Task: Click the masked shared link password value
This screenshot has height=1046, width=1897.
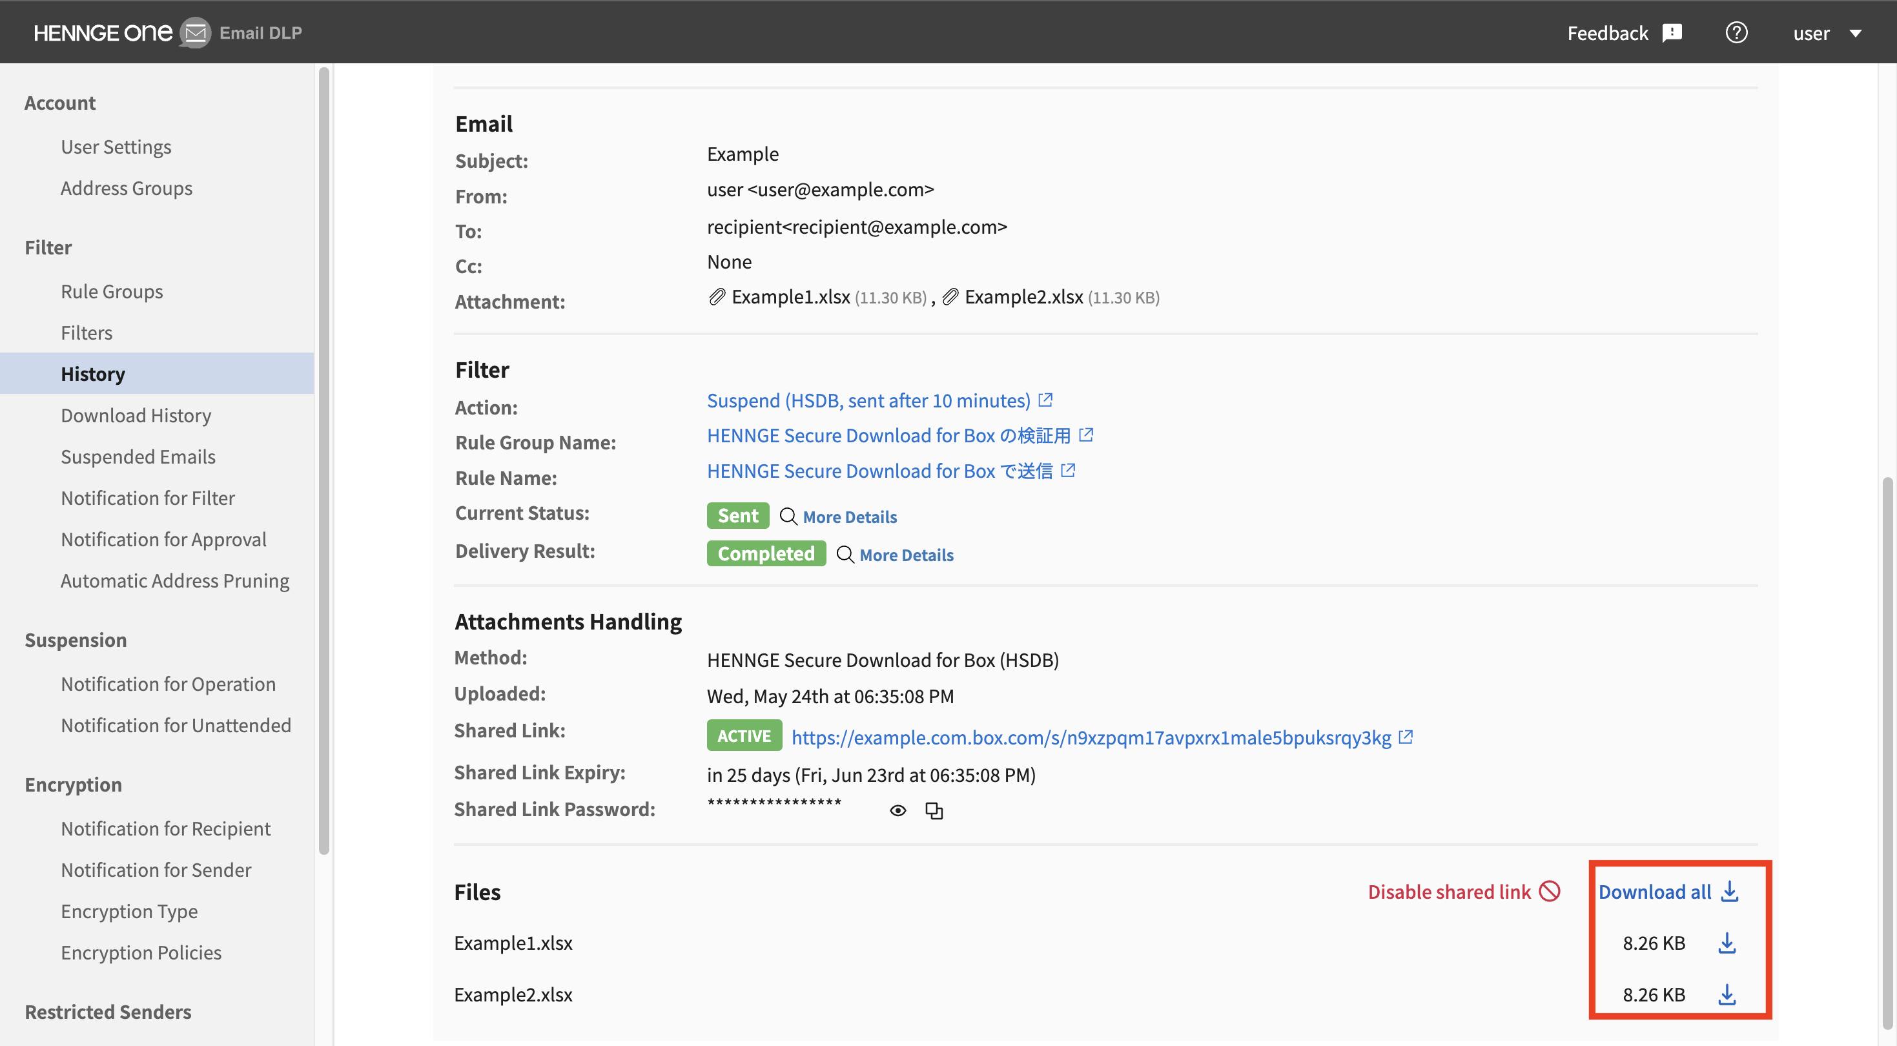Action: point(774,803)
